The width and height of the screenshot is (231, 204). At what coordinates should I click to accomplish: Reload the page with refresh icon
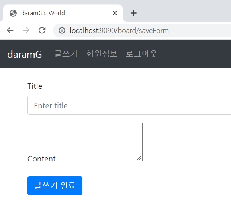pos(42,31)
